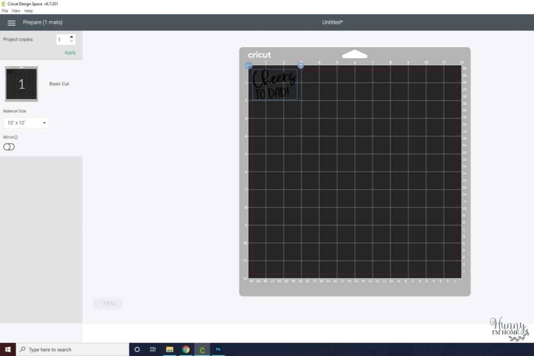Click the Prepare (1 mats) heading
This screenshot has width=534, height=356.
pos(43,22)
